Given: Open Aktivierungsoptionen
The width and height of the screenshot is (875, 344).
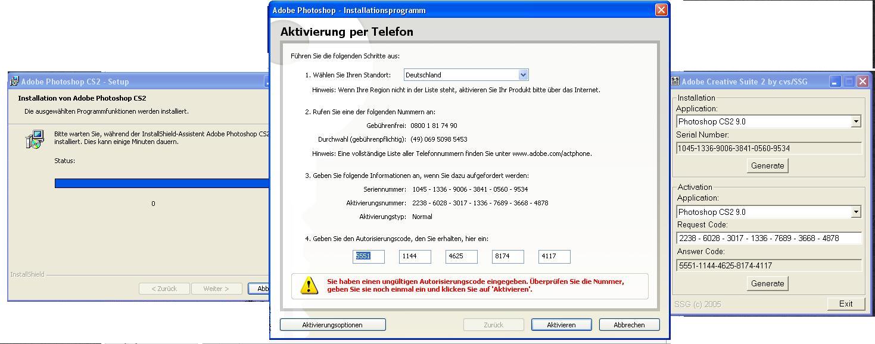Looking at the screenshot, I should click(332, 324).
